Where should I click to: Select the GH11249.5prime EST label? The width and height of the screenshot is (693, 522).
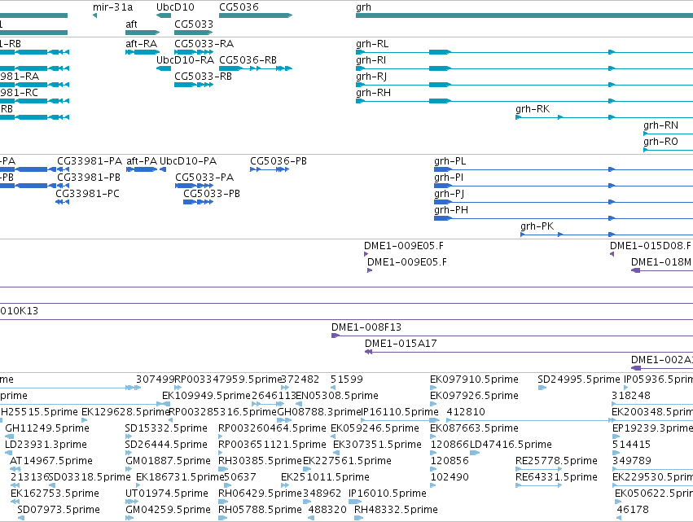47,428
